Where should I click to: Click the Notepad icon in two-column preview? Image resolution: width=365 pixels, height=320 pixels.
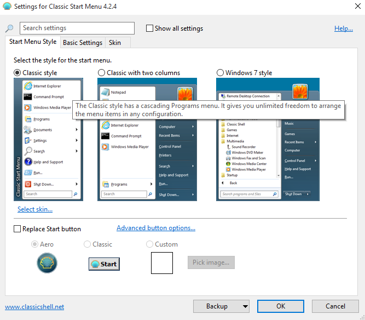click(x=106, y=92)
